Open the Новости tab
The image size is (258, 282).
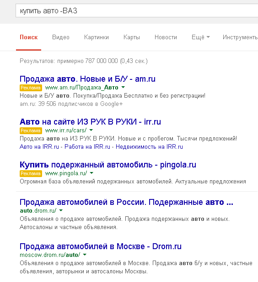pos(166,37)
